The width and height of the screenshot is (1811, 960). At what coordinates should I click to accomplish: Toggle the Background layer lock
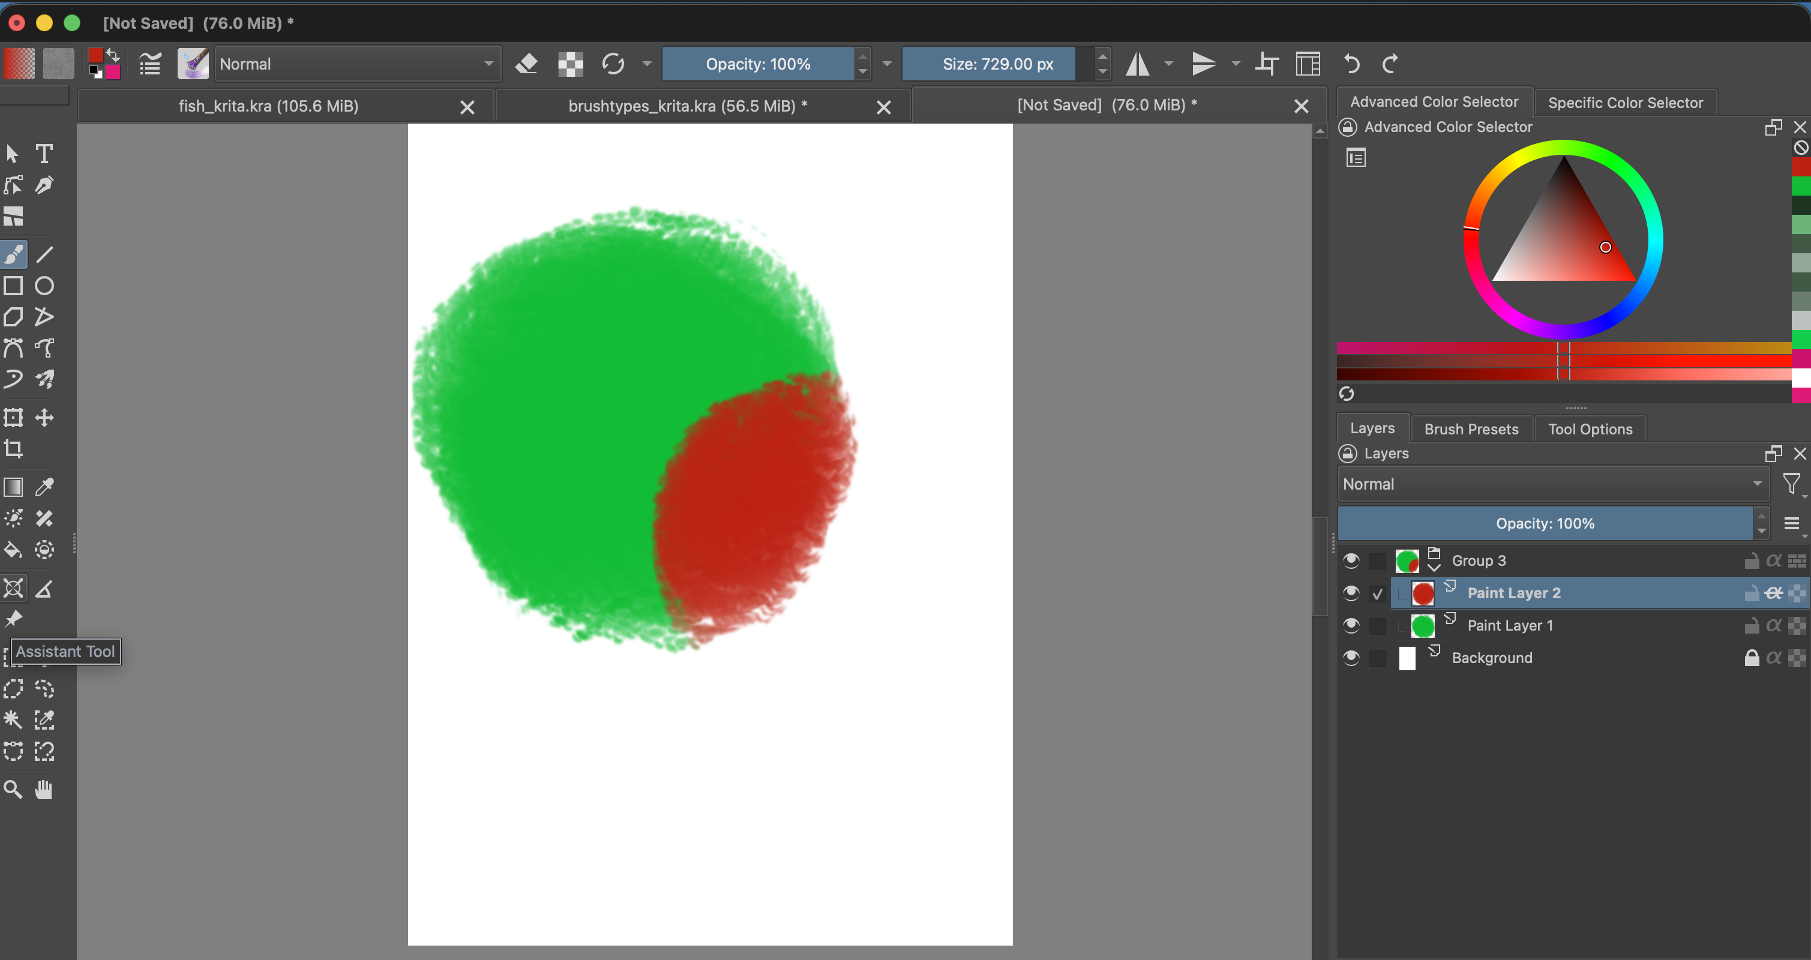pos(1751,658)
